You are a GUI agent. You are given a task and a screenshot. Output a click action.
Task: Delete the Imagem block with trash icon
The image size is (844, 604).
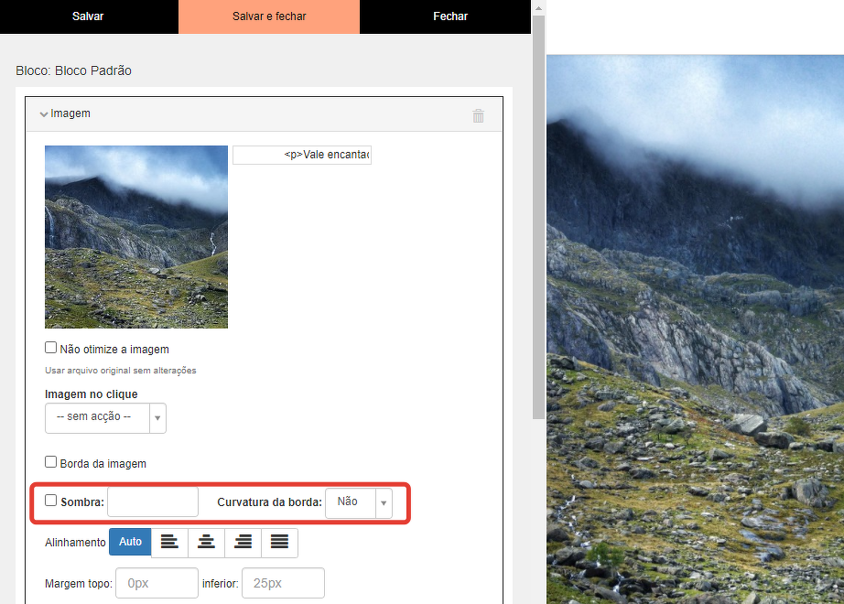(x=478, y=115)
